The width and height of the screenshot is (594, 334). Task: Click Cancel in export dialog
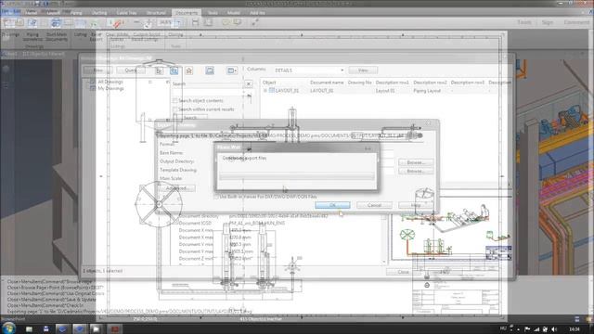374,205
